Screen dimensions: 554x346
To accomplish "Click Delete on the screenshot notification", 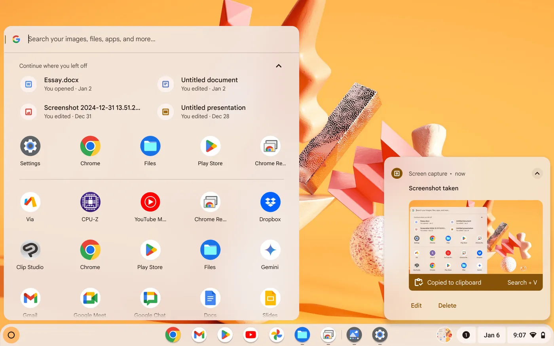I will click(x=447, y=305).
